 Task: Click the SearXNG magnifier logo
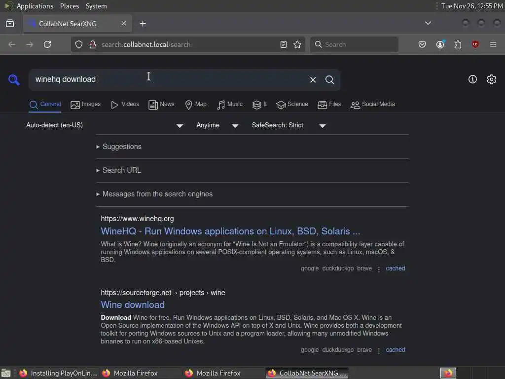click(x=14, y=79)
